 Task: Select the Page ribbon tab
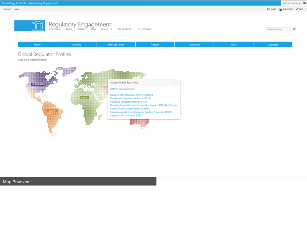(17, 9)
